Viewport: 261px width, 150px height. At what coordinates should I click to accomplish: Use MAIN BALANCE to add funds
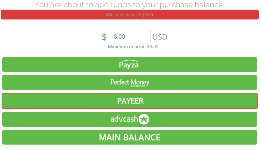coord(130,137)
